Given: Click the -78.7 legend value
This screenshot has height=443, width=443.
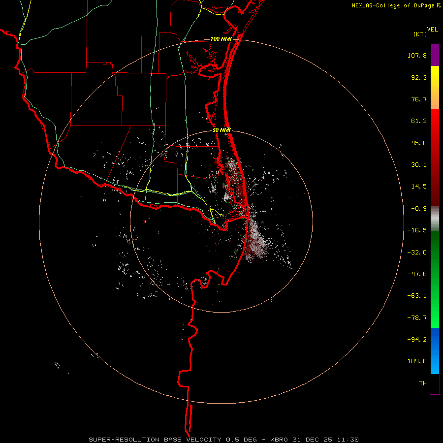Looking at the screenshot, I should (417, 318).
